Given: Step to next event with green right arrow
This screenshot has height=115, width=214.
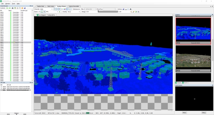Looking at the screenshot, I should tap(9, 8).
